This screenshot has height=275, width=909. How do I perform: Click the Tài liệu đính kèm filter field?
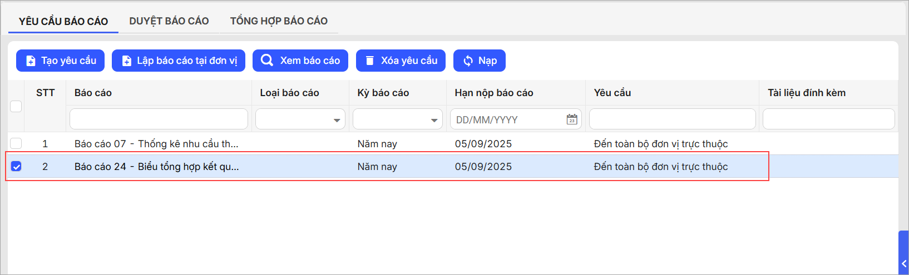point(828,119)
